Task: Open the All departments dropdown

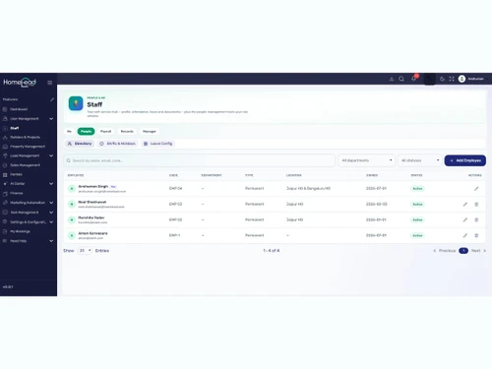Action: [x=366, y=160]
